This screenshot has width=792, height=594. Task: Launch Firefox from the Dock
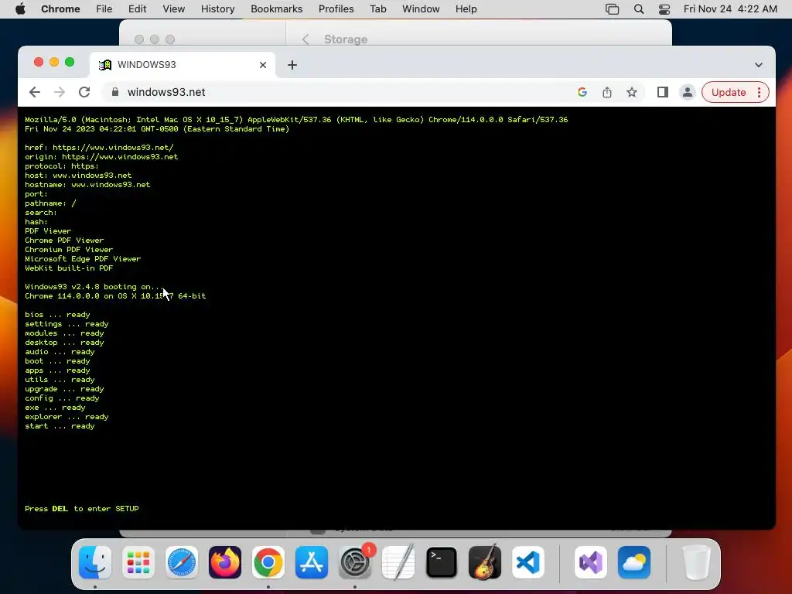point(225,562)
